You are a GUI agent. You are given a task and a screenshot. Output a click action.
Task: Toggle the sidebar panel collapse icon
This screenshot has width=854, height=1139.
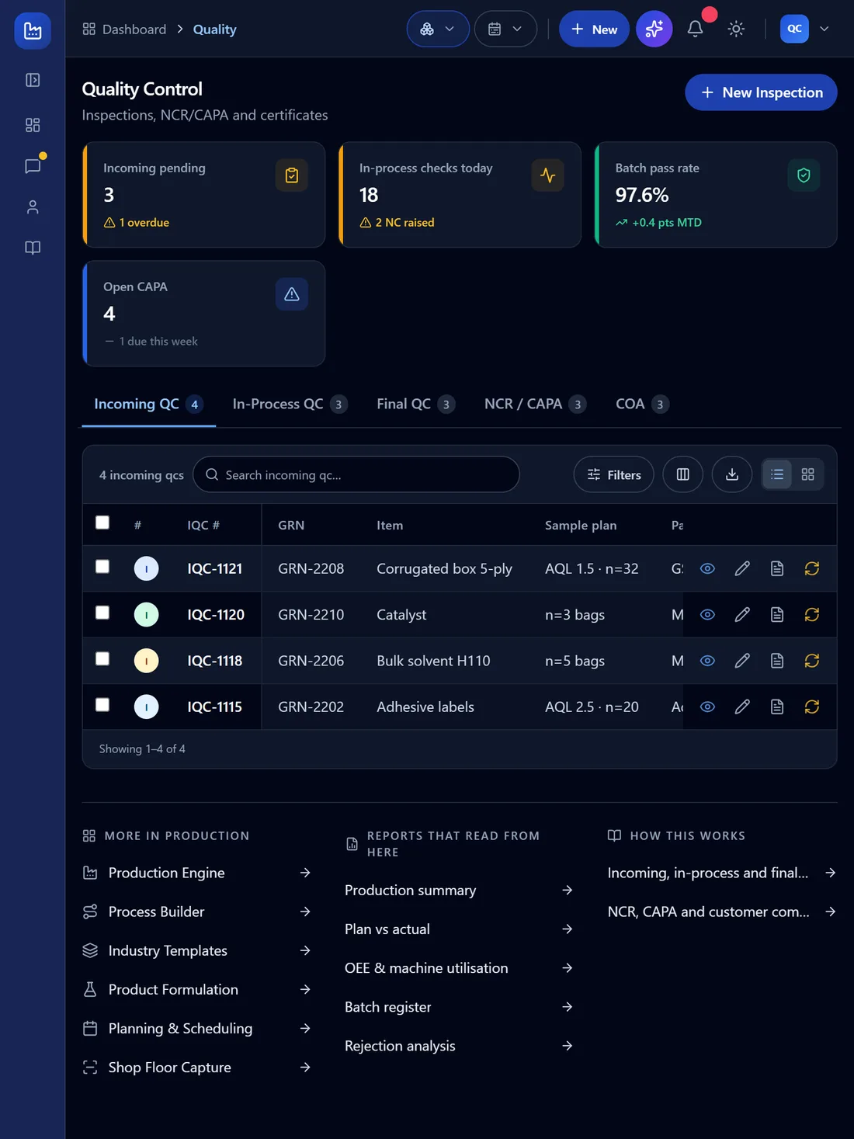pyautogui.click(x=33, y=80)
